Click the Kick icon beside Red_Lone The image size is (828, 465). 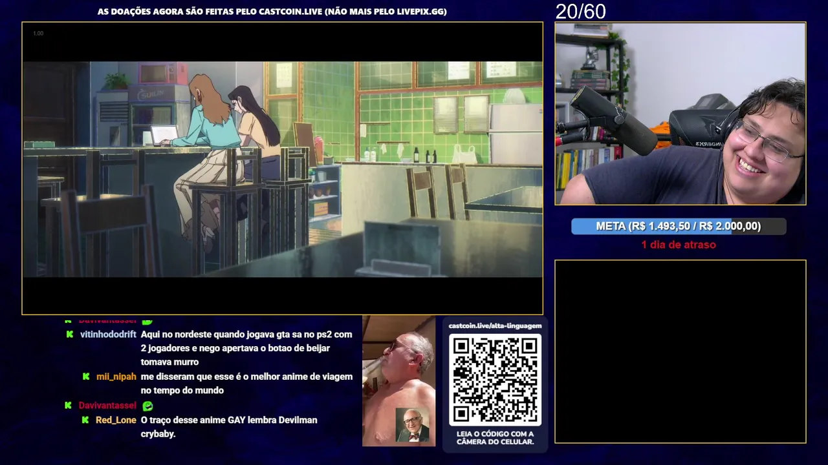(85, 420)
